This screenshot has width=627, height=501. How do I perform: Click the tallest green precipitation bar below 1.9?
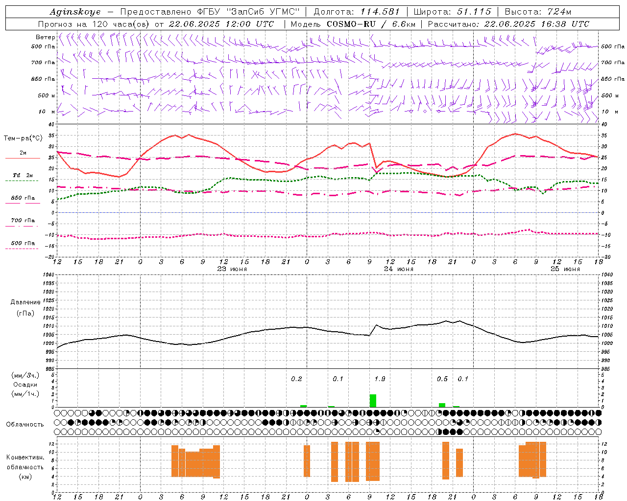(373, 401)
